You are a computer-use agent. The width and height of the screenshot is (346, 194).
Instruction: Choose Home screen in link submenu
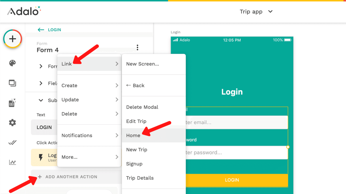tap(154, 135)
